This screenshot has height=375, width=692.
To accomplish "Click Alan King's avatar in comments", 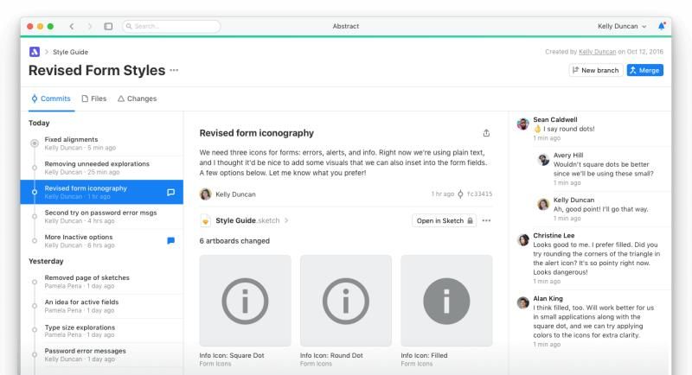I will [x=523, y=303].
